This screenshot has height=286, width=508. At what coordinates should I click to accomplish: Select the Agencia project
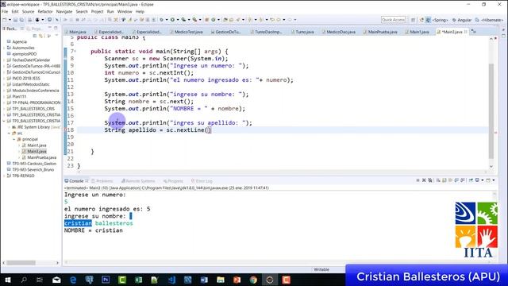19,42
